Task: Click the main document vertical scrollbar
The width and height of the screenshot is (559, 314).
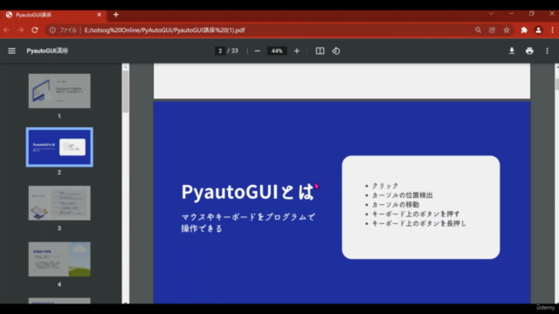Action: pyautogui.click(x=556, y=84)
